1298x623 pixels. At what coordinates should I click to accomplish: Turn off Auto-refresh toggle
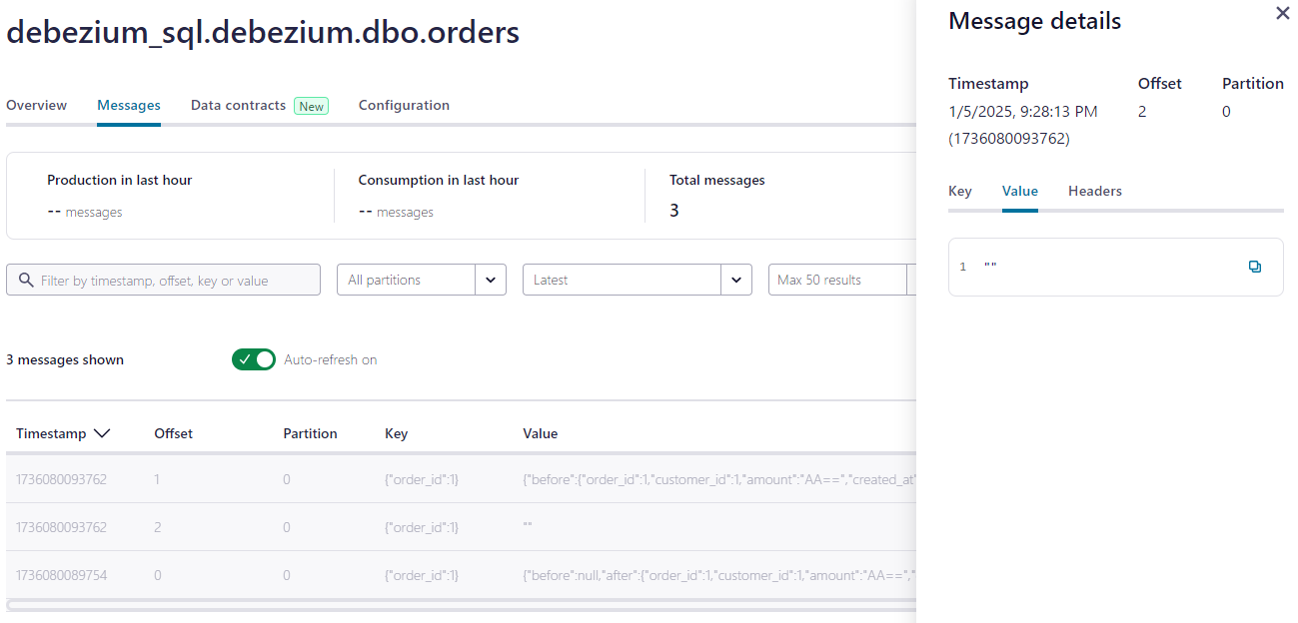pyautogui.click(x=254, y=359)
